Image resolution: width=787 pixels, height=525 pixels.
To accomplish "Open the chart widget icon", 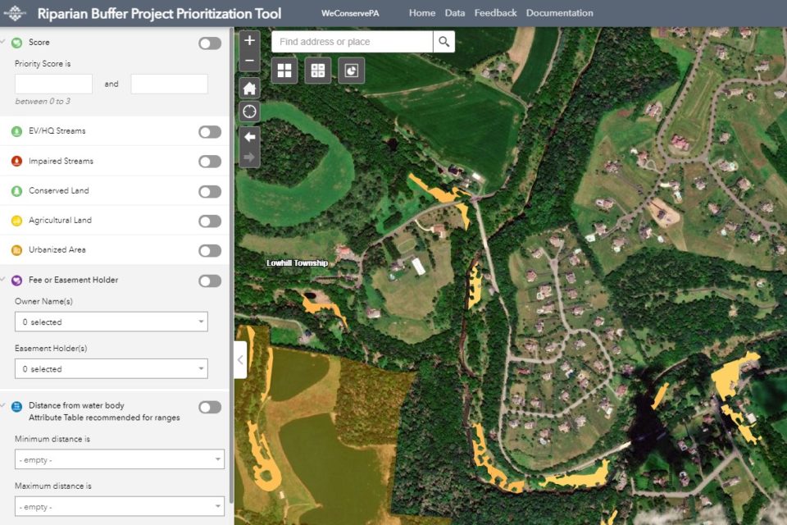I will coord(352,71).
